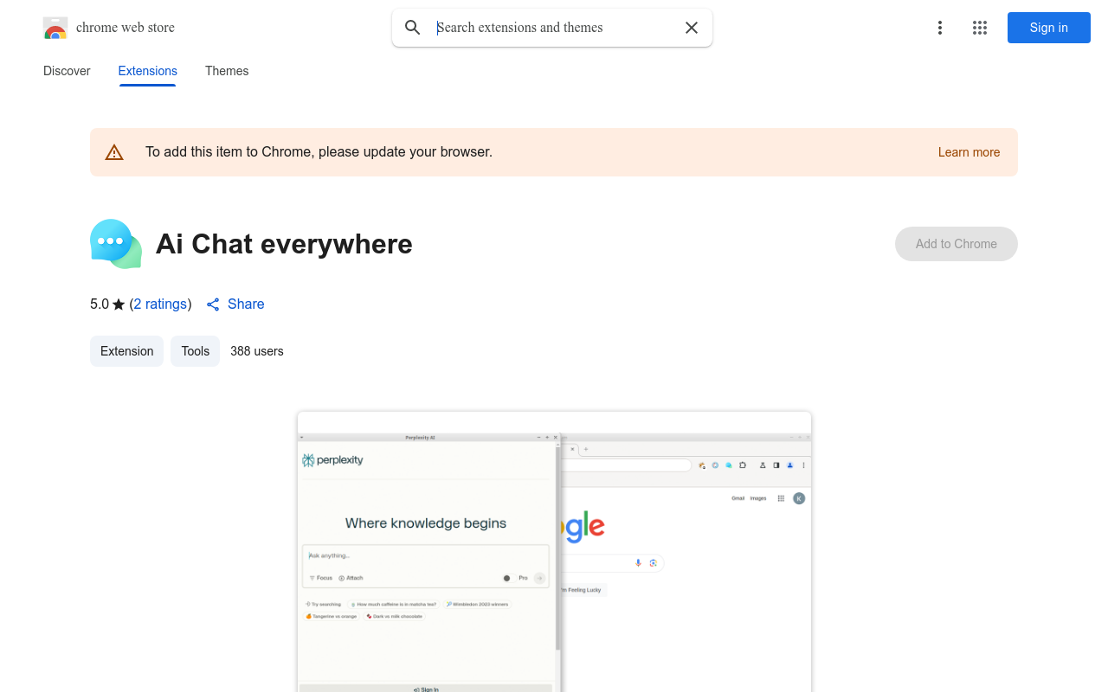This screenshot has width=1108, height=692.
Task: Open the three-dot more options menu
Action: point(939,28)
